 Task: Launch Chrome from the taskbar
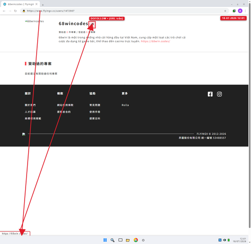tap(136, 240)
